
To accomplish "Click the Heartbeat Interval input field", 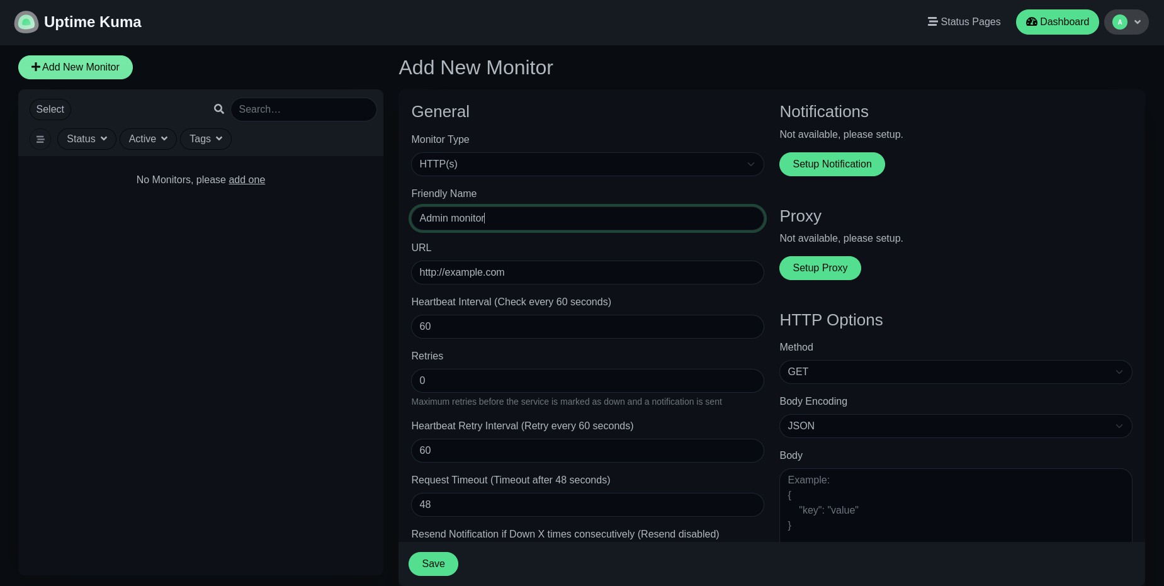I will point(587,327).
